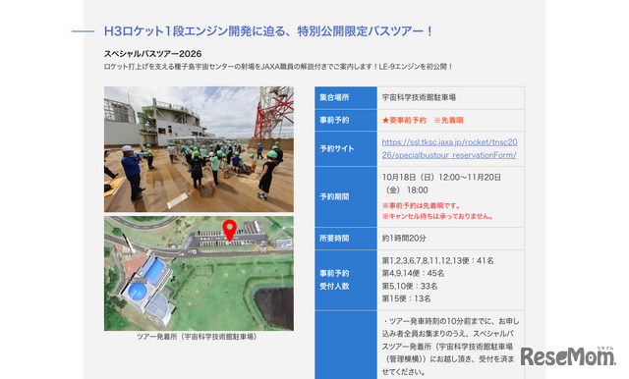Open the reservation site URL link
The image size is (629, 379).
(x=449, y=148)
